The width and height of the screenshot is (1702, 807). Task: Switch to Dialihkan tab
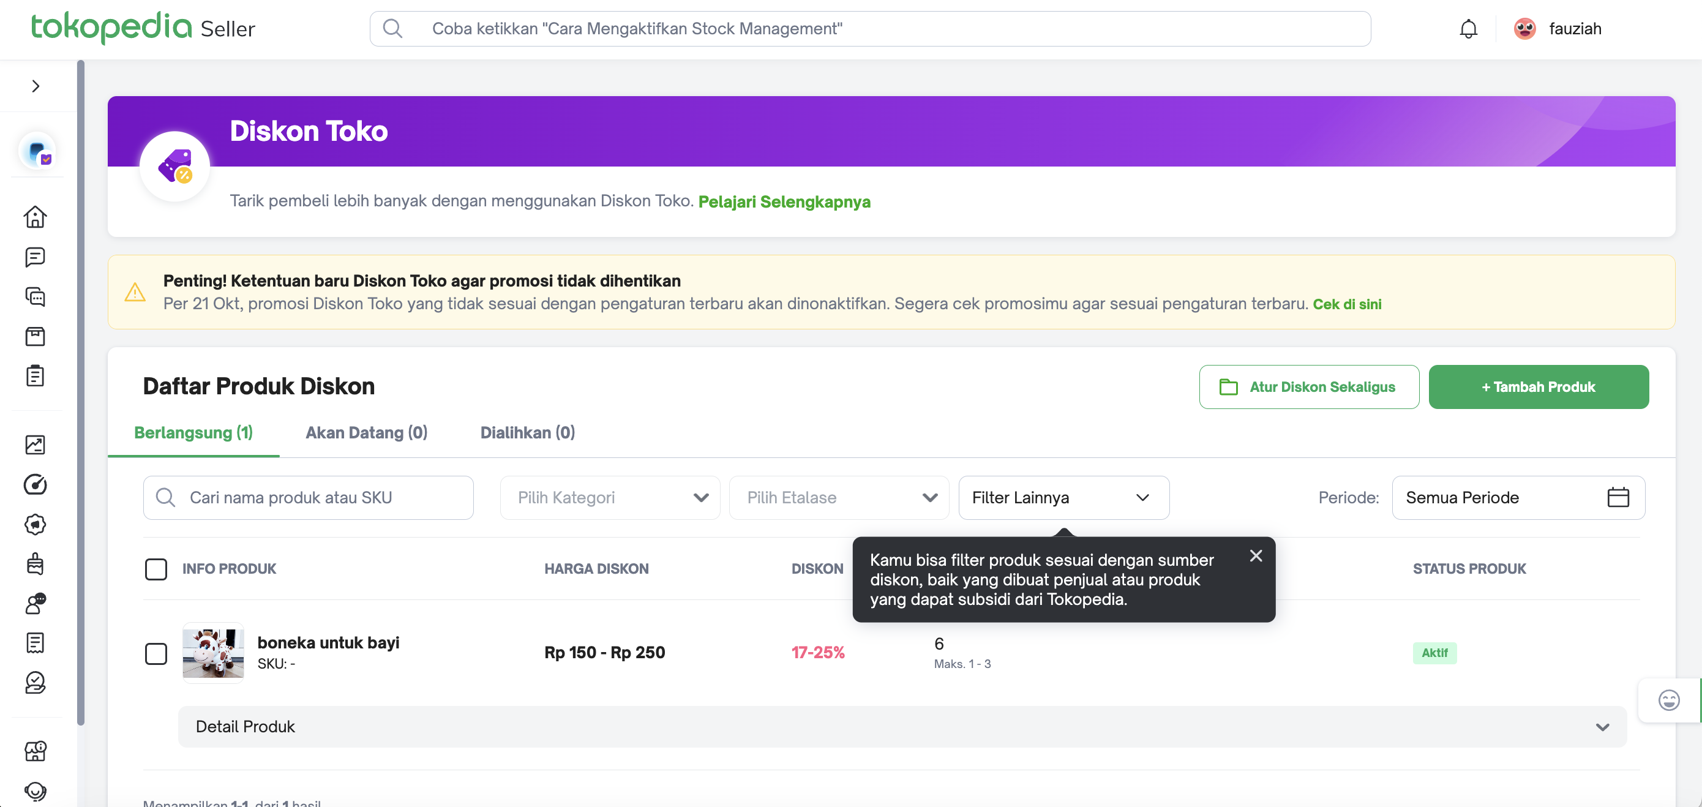(x=527, y=433)
